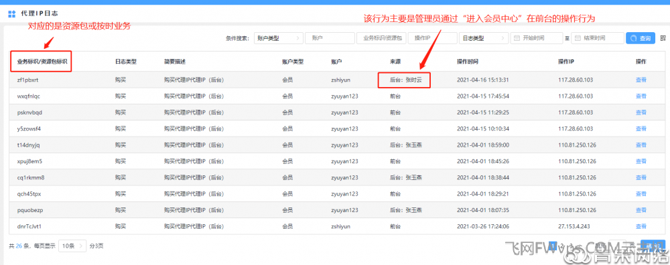Click 查看 link for pquobezp row
The image size is (670, 265).
coord(641,210)
